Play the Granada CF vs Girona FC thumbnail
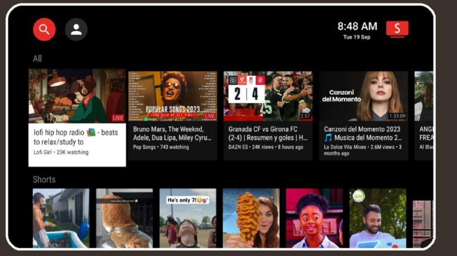The height and width of the screenshot is (256, 457). pyautogui.click(x=268, y=96)
